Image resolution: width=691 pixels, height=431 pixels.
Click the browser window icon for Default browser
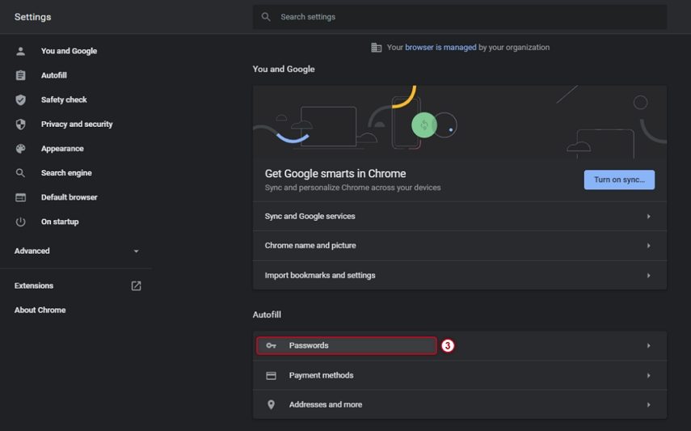20,197
